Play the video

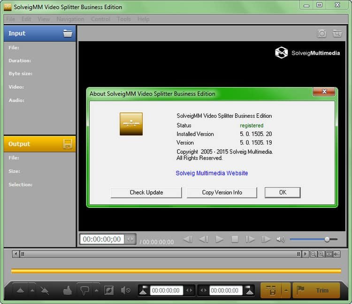point(219,239)
